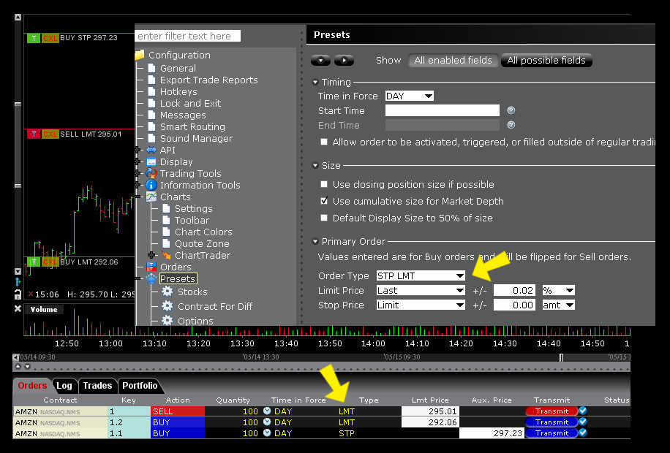Open help icon next to End Time

coord(511,125)
